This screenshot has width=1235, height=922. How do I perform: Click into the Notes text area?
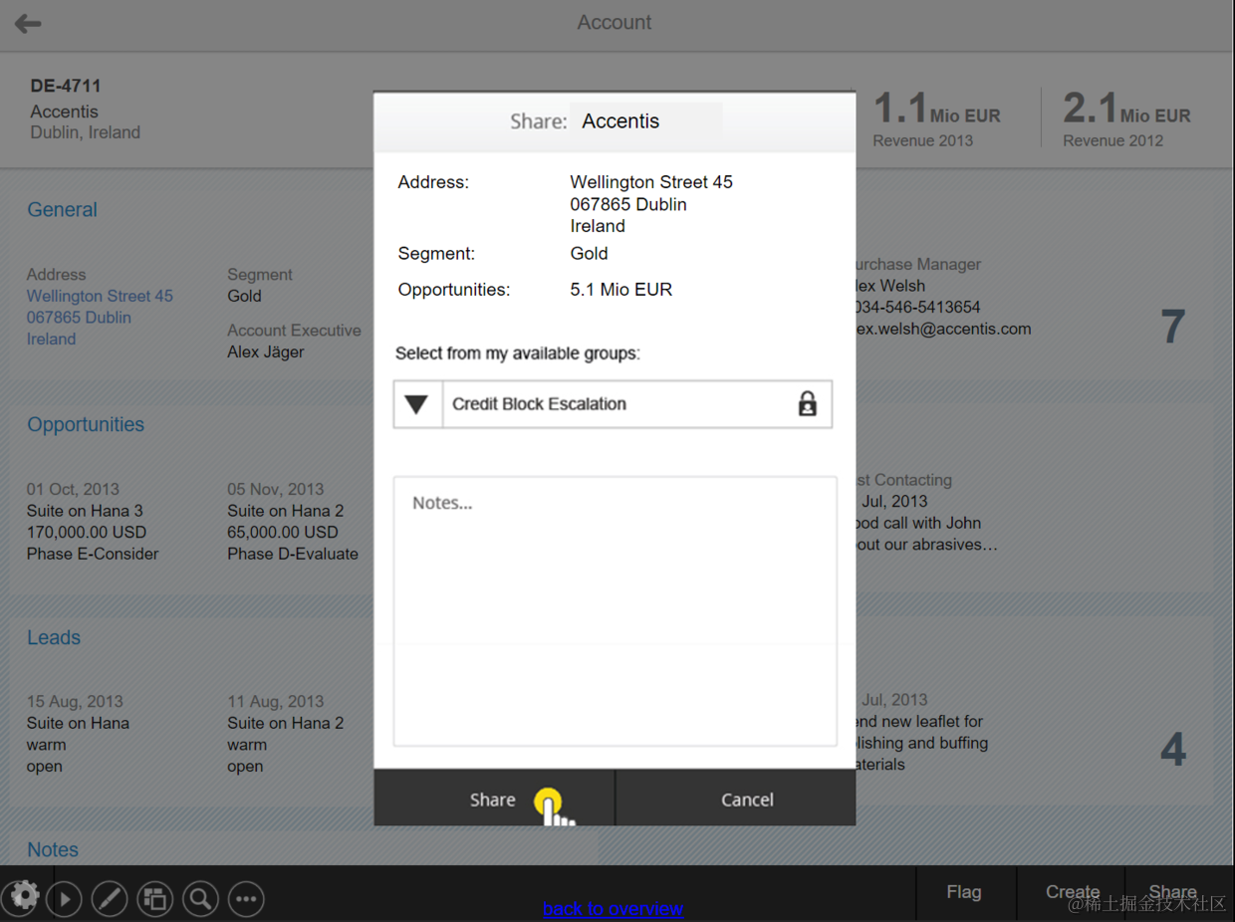click(615, 611)
